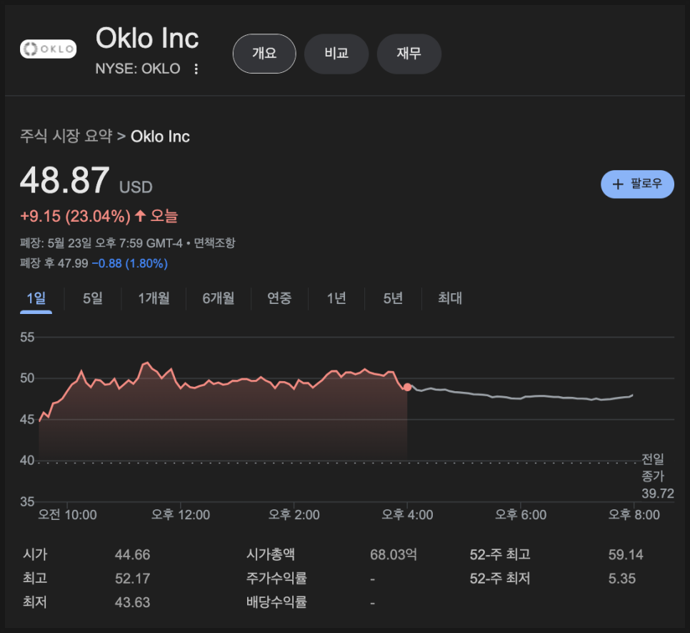Click the 오후 12:00 time axis label
Image resolution: width=690 pixels, height=633 pixels.
[181, 514]
